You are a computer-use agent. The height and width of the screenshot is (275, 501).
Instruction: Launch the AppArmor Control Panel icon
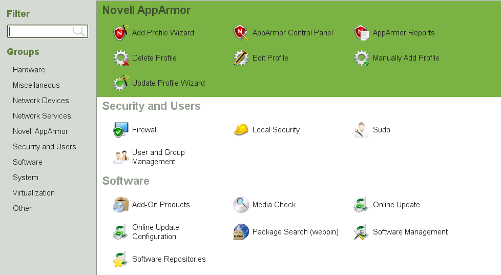(241, 33)
